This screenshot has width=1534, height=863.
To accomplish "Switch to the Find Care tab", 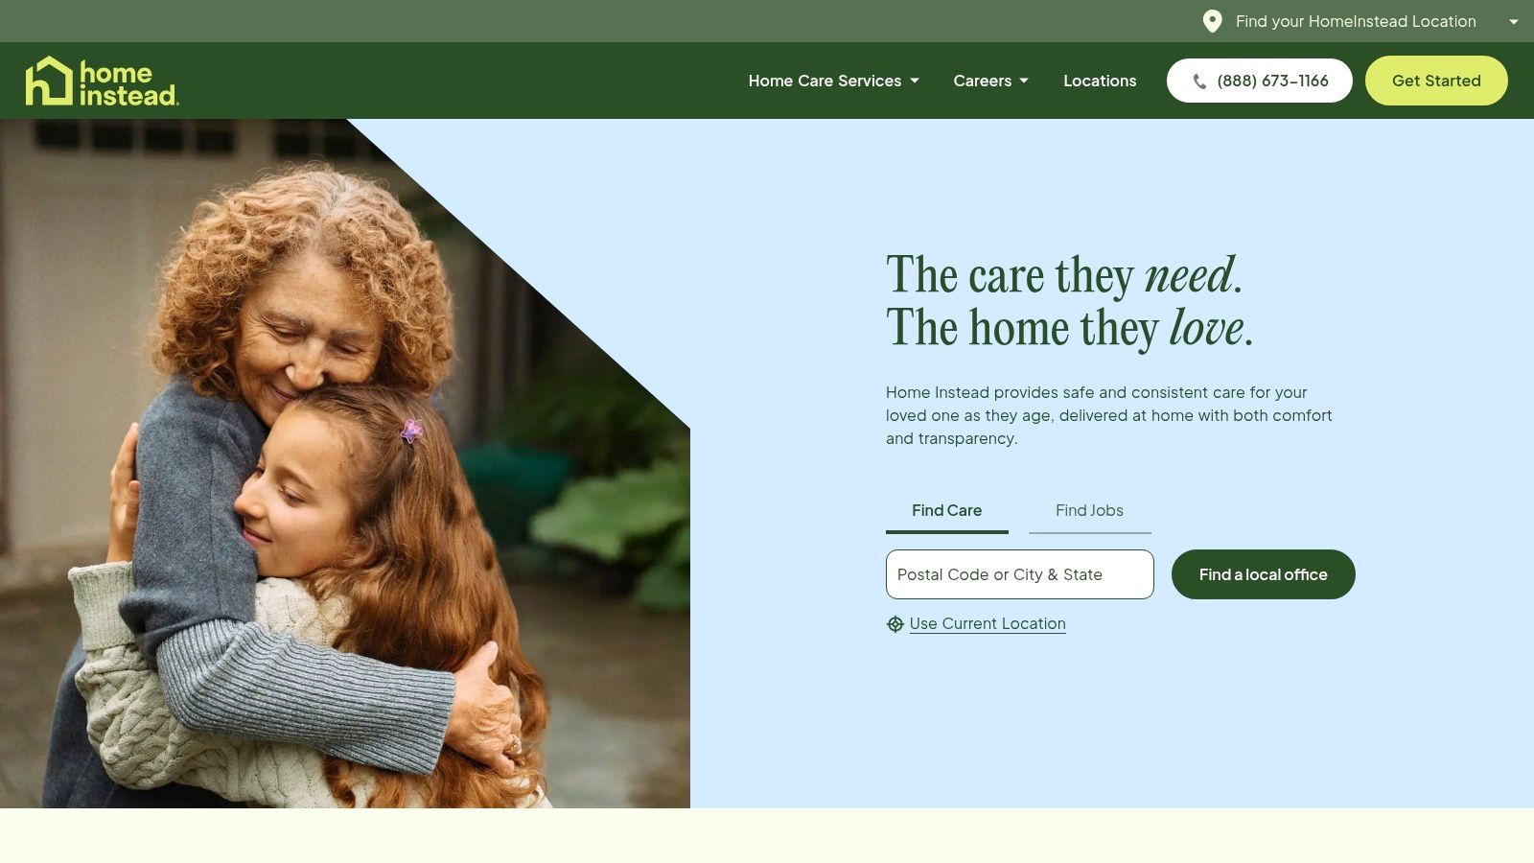I will [x=946, y=511].
